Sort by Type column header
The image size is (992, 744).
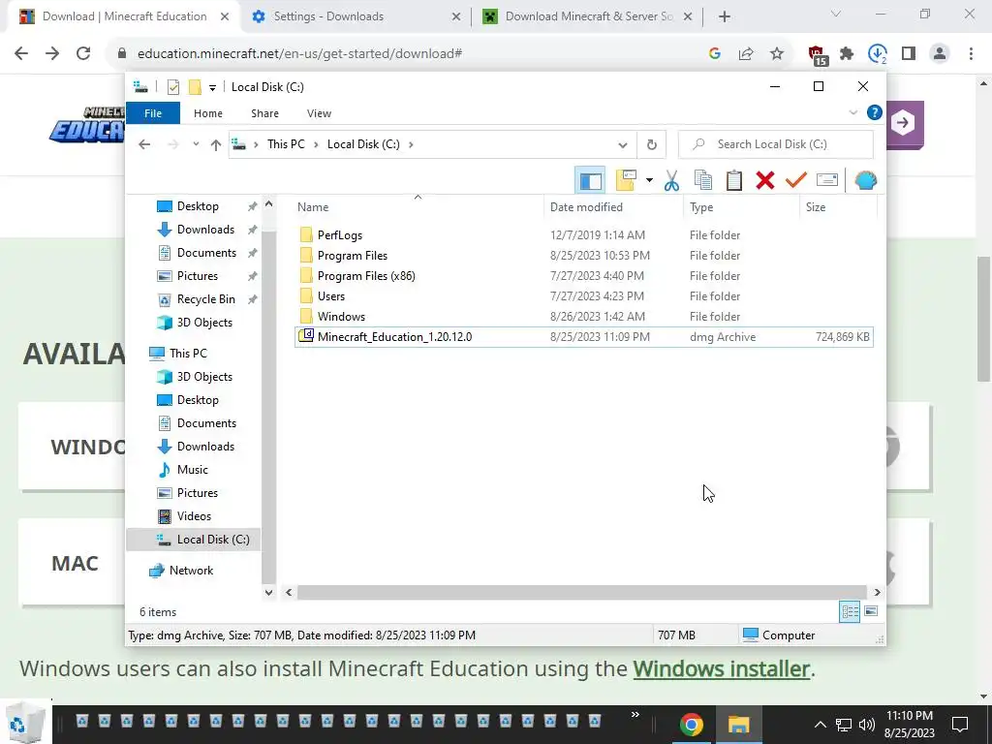click(x=741, y=207)
